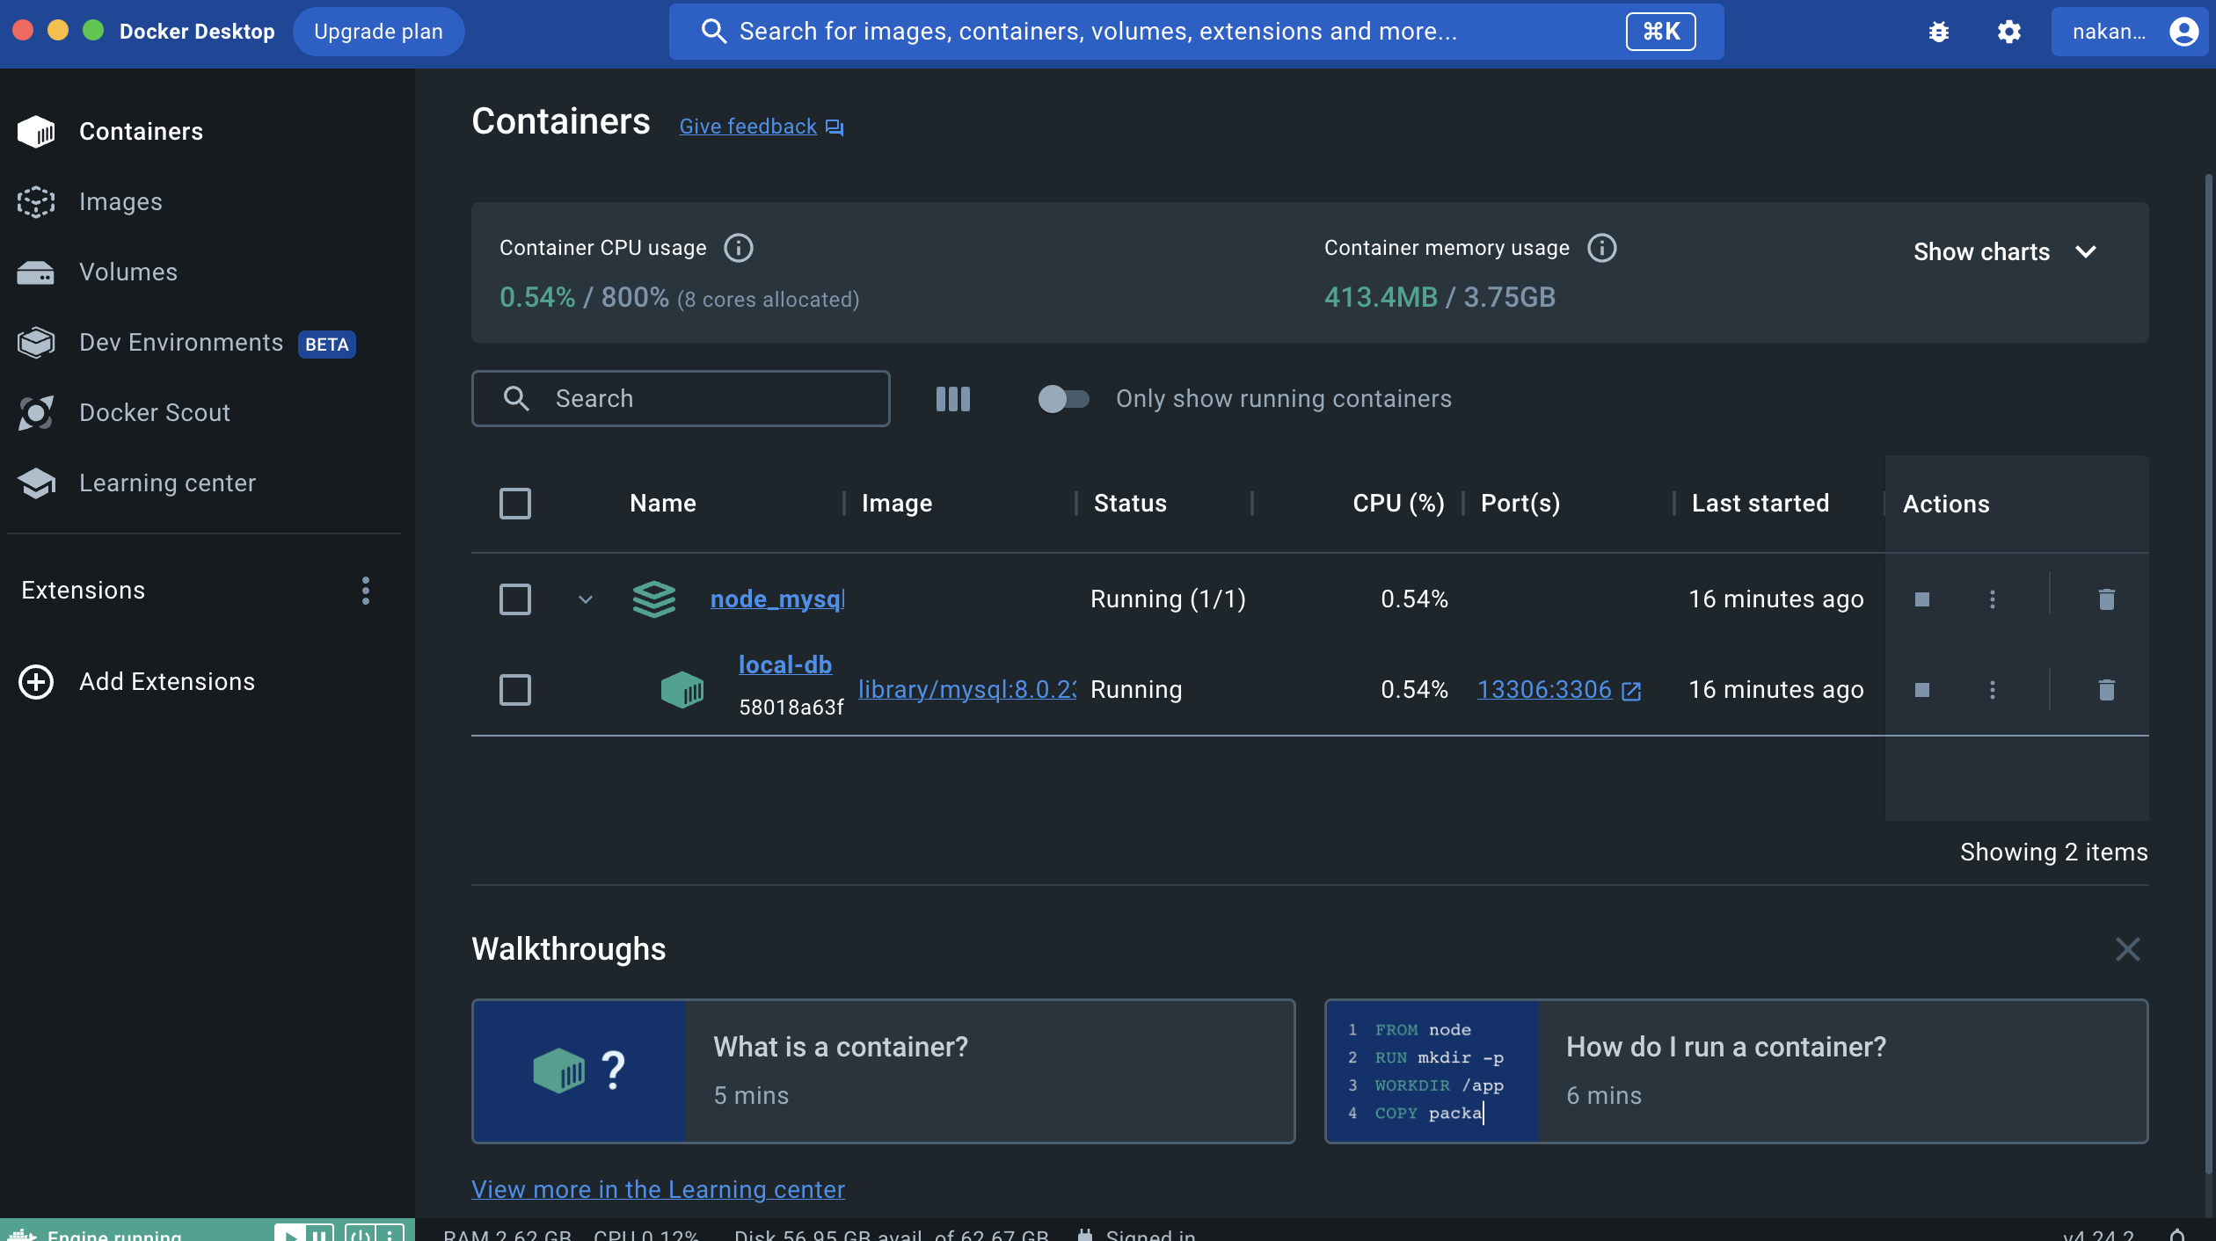2216x1241 pixels.
Task: Click the pause engine icon
Action: pos(319,1234)
